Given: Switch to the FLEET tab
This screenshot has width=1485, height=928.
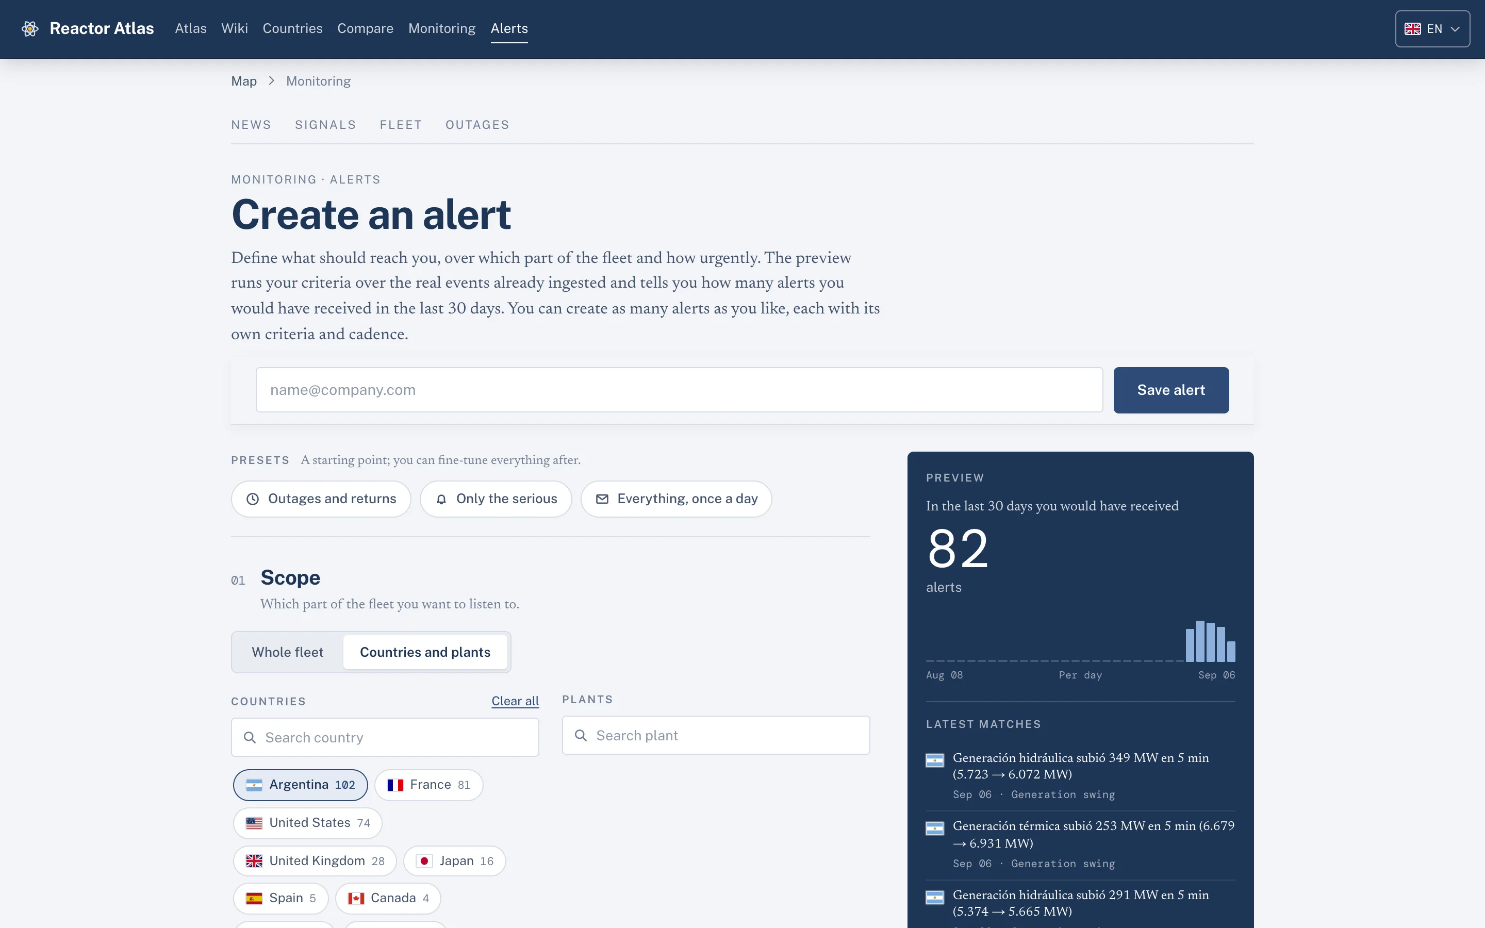Looking at the screenshot, I should [x=401, y=125].
